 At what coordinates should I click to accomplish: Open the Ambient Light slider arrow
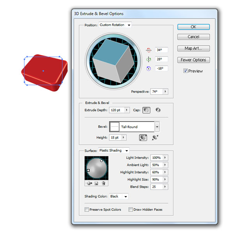click(x=165, y=165)
